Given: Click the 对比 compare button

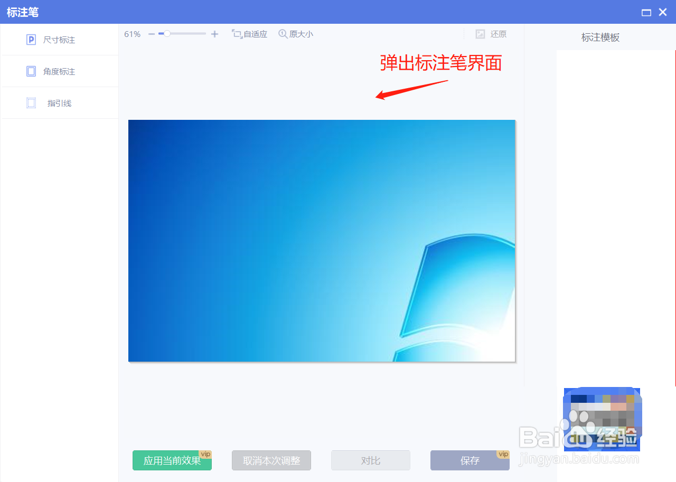Looking at the screenshot, I should 371,460.
